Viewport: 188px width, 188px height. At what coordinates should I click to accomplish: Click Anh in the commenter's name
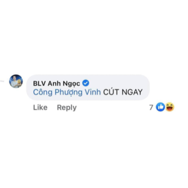coord(54,84)
